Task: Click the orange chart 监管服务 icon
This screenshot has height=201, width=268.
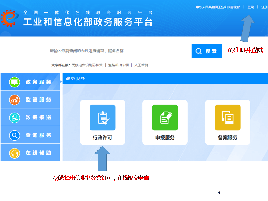Action: pyautogui.click(x=15, y=100)
